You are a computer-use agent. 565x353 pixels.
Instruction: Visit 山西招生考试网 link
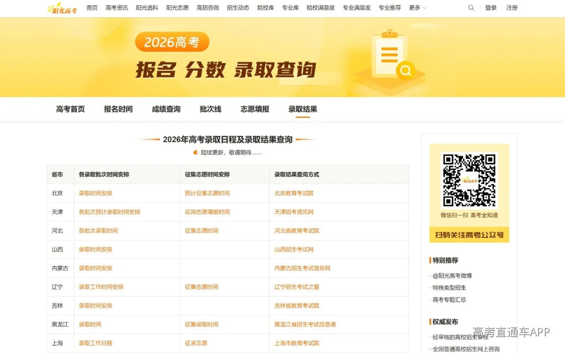(293, 249)
